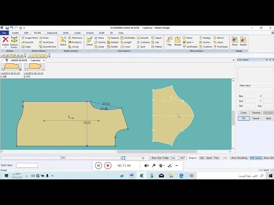Click the horizontal scrollbar thumb
This screenshot has width=274, height=205.
click(x=157, y=151)
